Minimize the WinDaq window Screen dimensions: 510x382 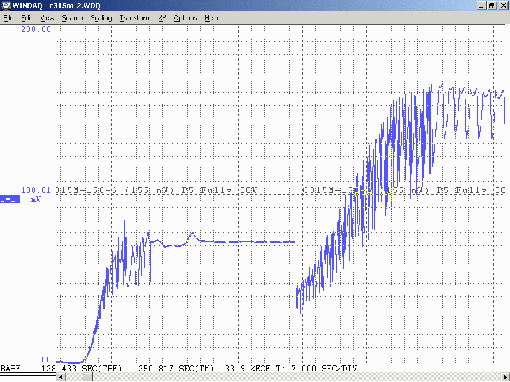pos(482,6)
